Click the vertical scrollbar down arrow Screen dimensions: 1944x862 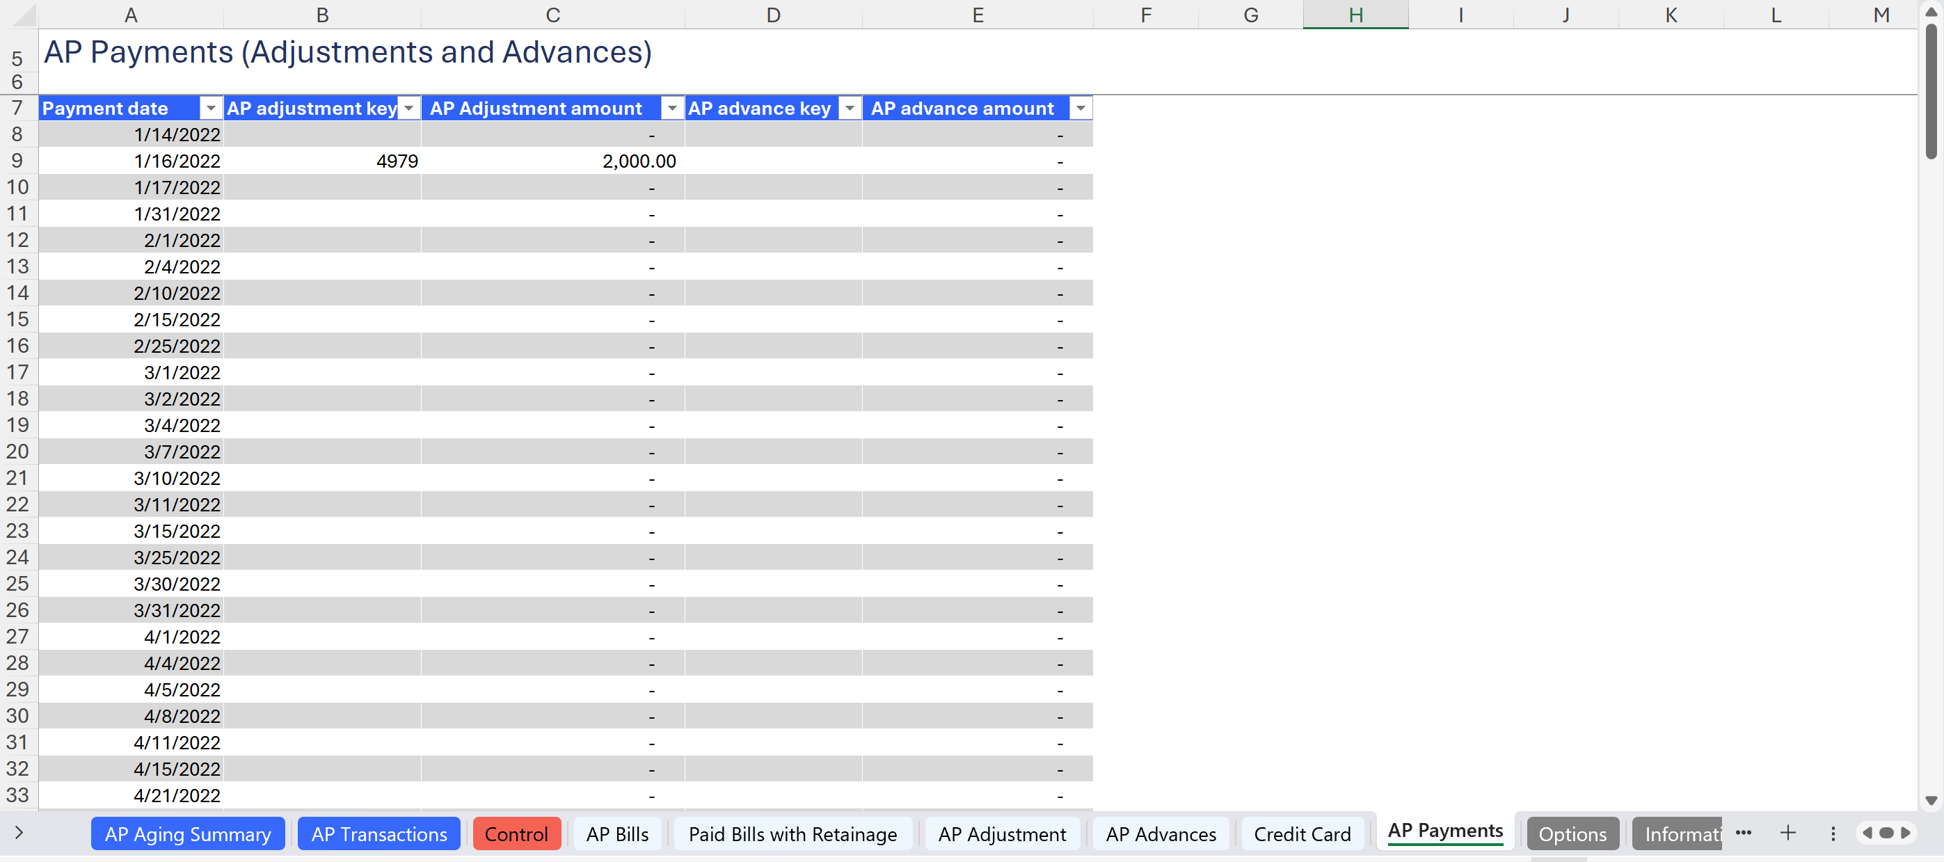1931,800
